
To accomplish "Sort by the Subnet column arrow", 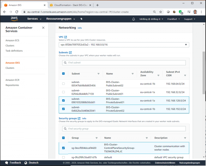I will click(99, 74).
